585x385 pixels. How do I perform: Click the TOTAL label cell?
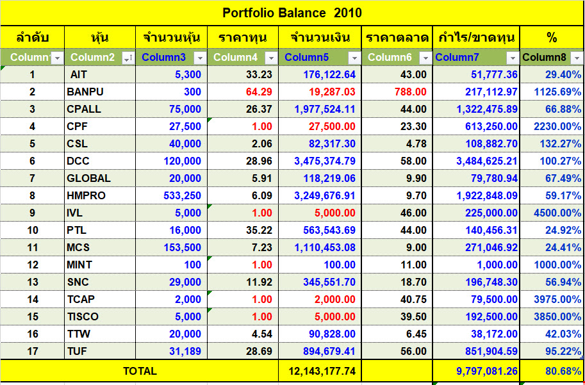pyautogui.click(x=140, y=371)
